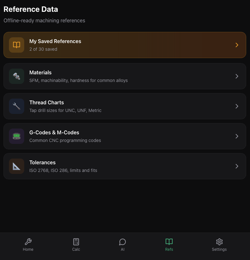Open Materials via its right chevron
250x260 pixels.
pos(237,76)
